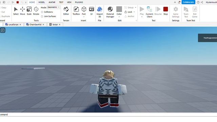217x122 pixels.
Task: Open the TEST ribbon tab
Action: pyautogui.click(x=61, y=2)
